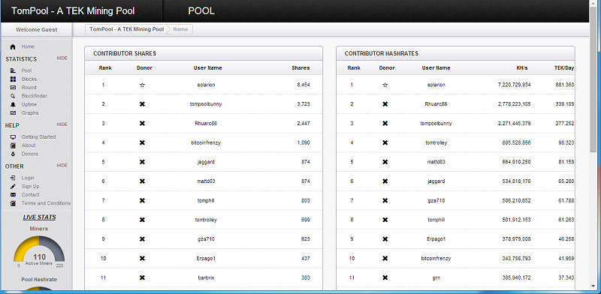Hide the OTHER sidebar section
The width and height of the screenshot is (601, 294).
point(62,166)
